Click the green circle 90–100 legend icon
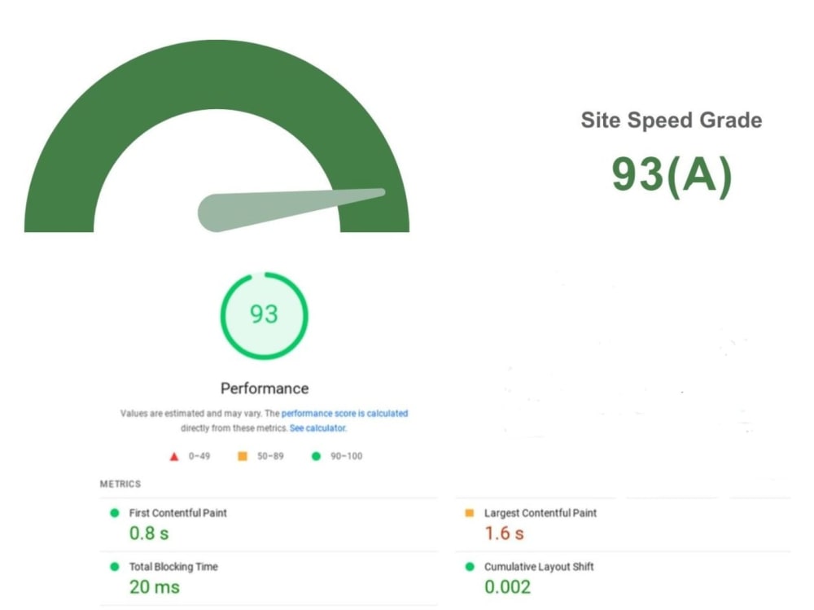814x610 pixels. (316, 456)
